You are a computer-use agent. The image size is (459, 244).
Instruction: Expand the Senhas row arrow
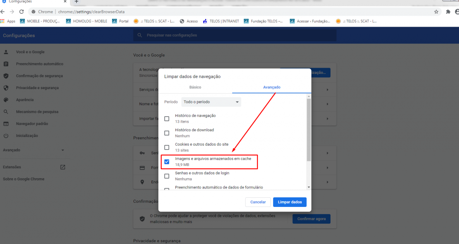coord(328,153)
